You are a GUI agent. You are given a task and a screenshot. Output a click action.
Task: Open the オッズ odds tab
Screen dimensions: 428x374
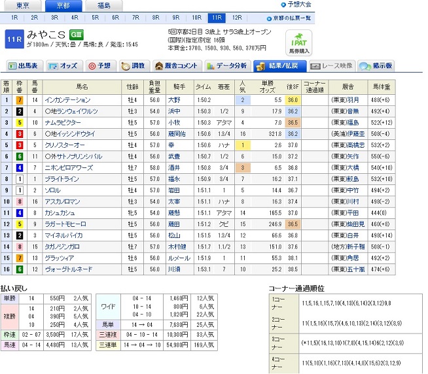coord(63,66)
